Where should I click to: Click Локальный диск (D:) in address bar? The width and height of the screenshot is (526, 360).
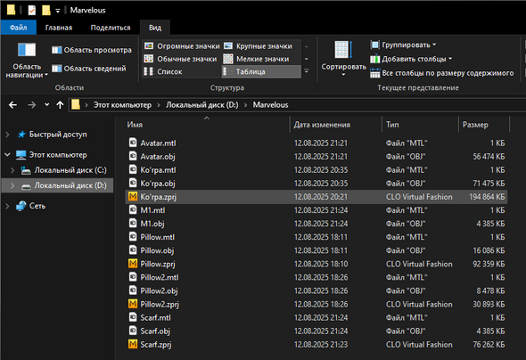coord(202,105)
